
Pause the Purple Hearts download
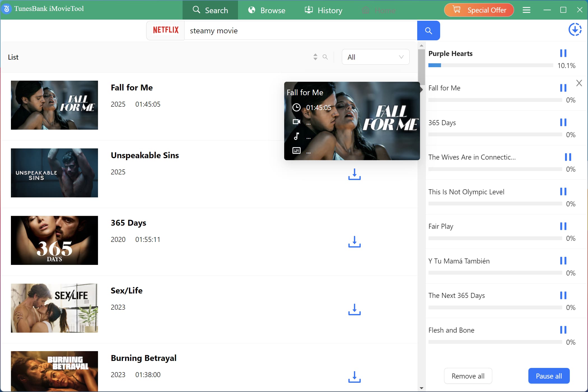coord(563,53)
